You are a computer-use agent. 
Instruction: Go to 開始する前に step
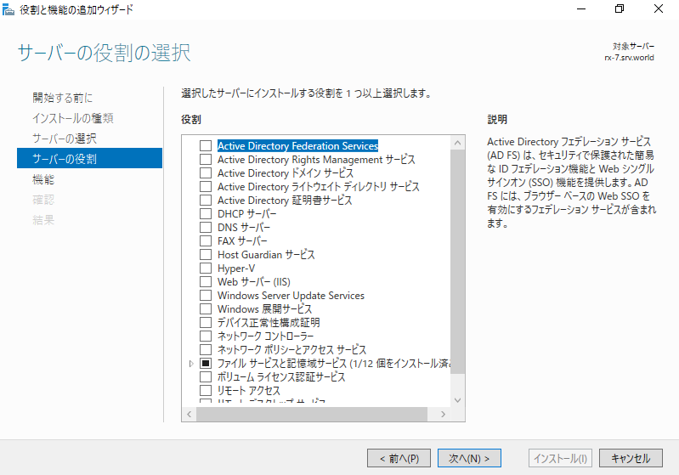(62, 98)
